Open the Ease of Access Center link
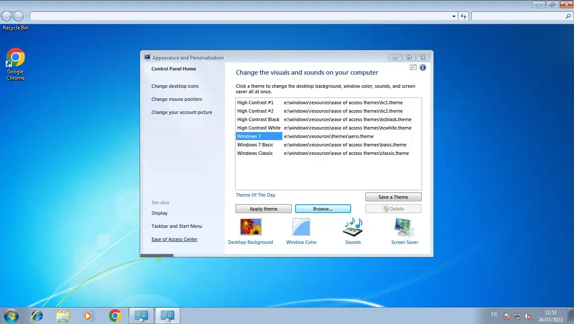Viewport: 574px width, 324px height. (174, 239)
